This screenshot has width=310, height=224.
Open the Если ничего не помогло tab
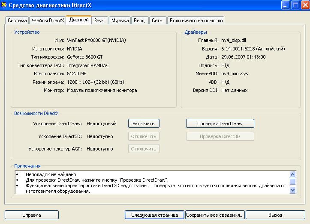196,21
